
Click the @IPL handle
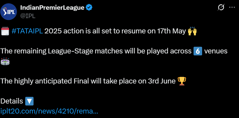28,16
